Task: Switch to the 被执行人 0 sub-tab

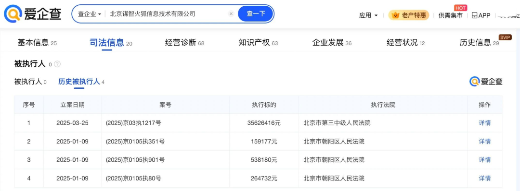Action: [30, 82]
